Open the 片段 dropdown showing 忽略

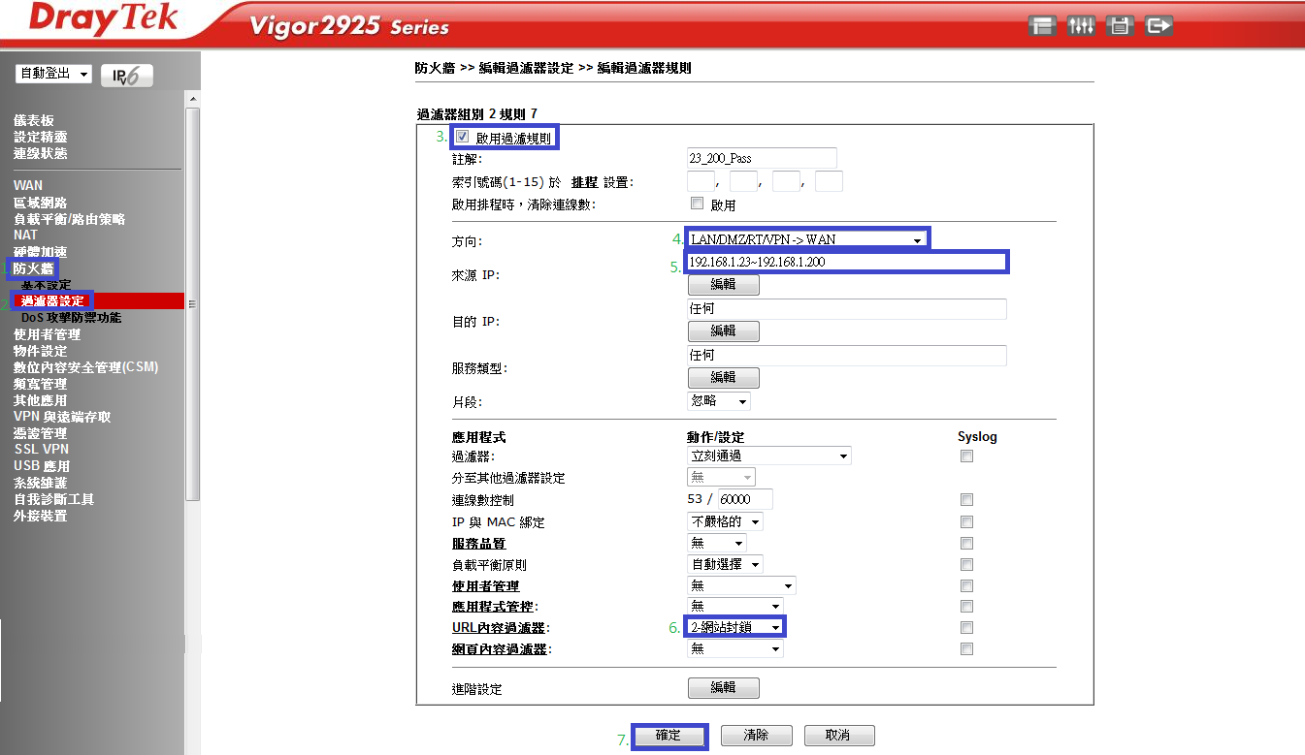pos(719,401)
